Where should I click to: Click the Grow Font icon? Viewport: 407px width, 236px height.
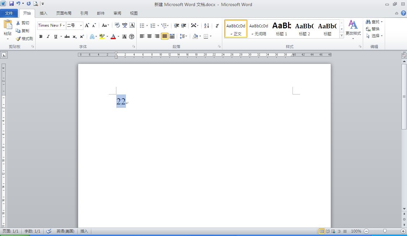[x=87, y=25]
